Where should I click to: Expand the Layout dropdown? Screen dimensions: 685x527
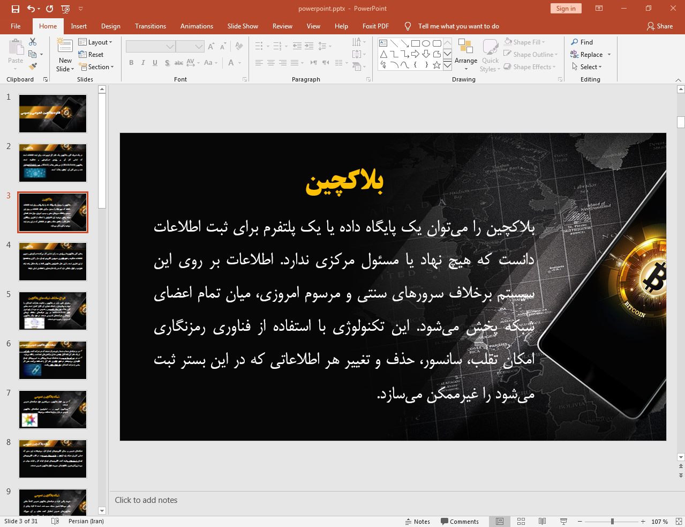coord(95,42)
